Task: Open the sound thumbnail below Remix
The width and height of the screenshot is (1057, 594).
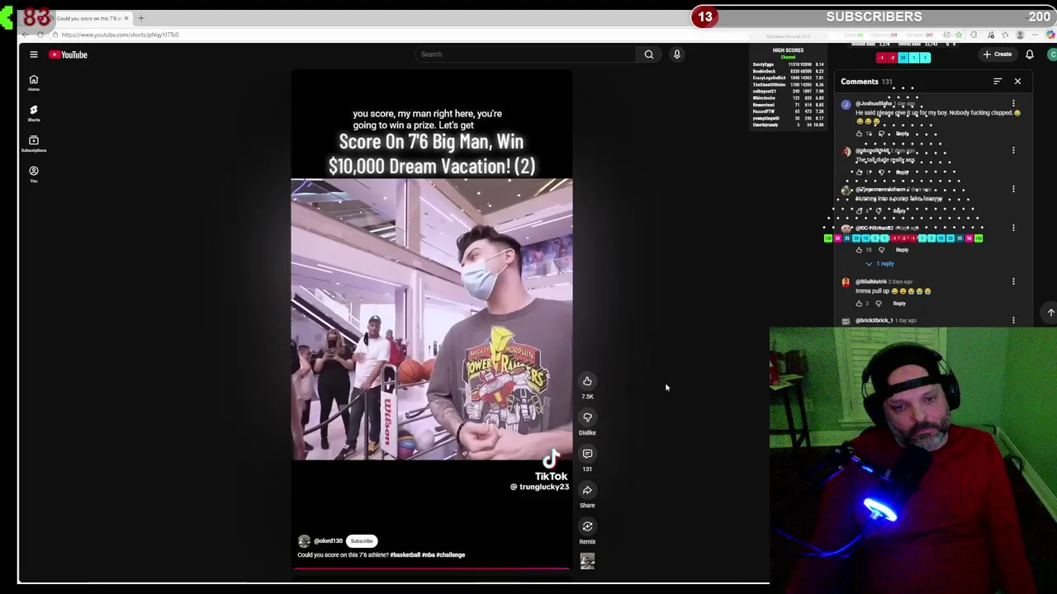Action: [587, 562]
